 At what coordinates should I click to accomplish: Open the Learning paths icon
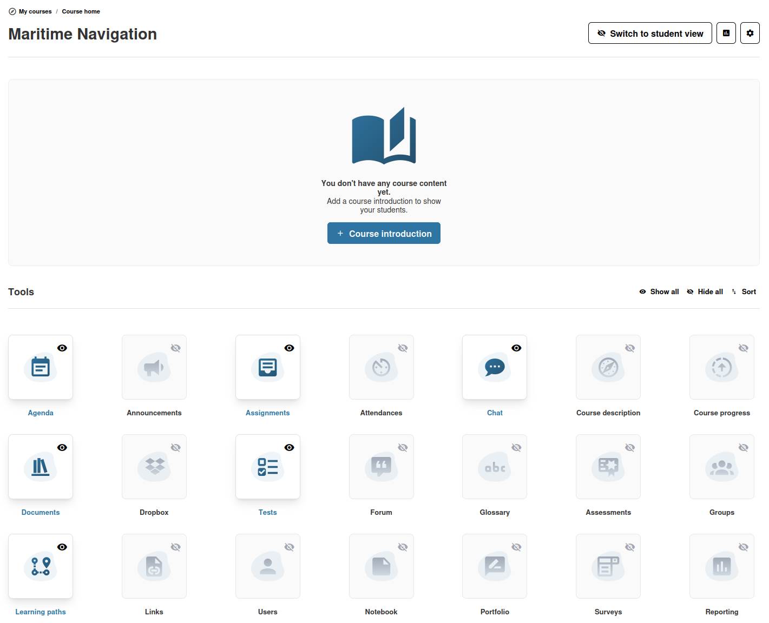[x=41, y=567]
